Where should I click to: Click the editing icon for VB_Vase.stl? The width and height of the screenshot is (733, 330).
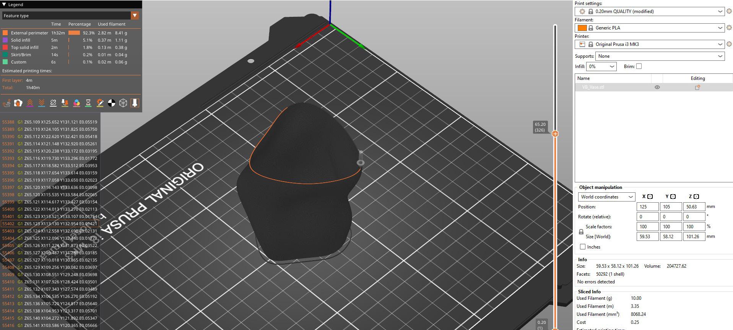(x=697, y=87)
